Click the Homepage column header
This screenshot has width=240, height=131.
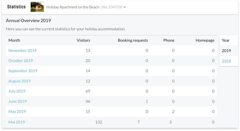point(205,40)
